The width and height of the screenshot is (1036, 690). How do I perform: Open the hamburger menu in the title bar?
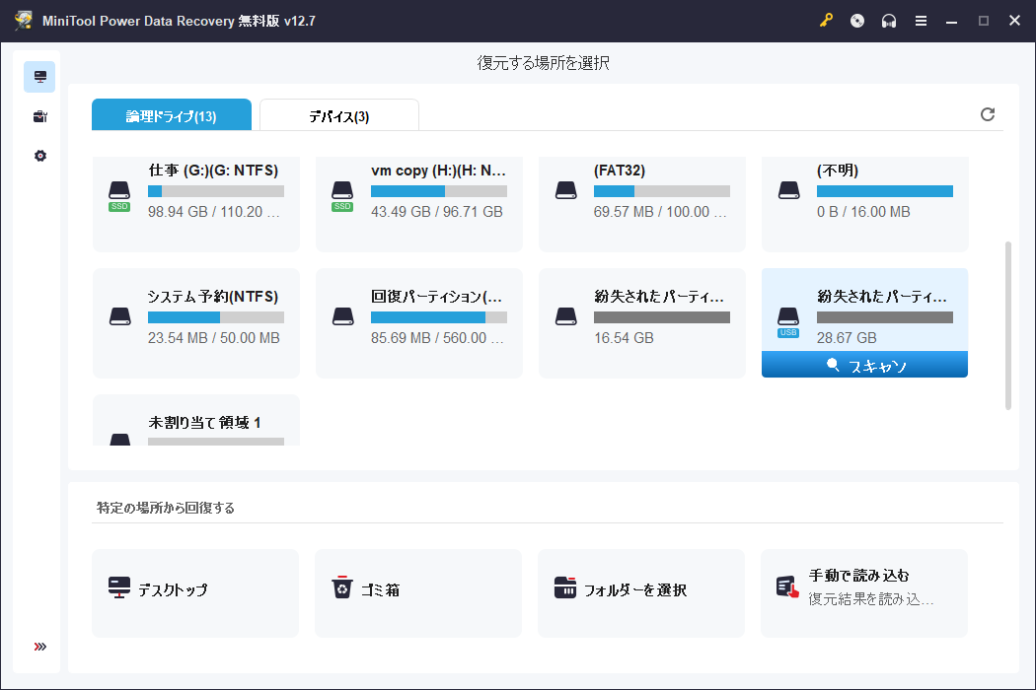point(921,20)
